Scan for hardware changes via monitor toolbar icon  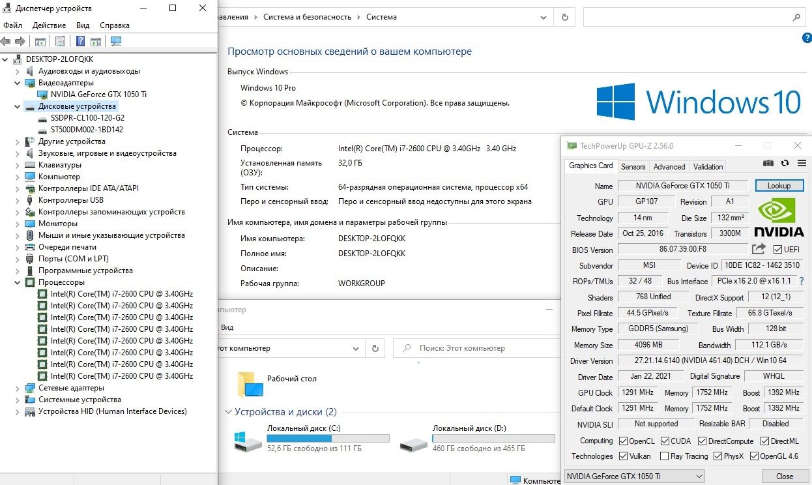pyautogui.click(x=116, y=42)
